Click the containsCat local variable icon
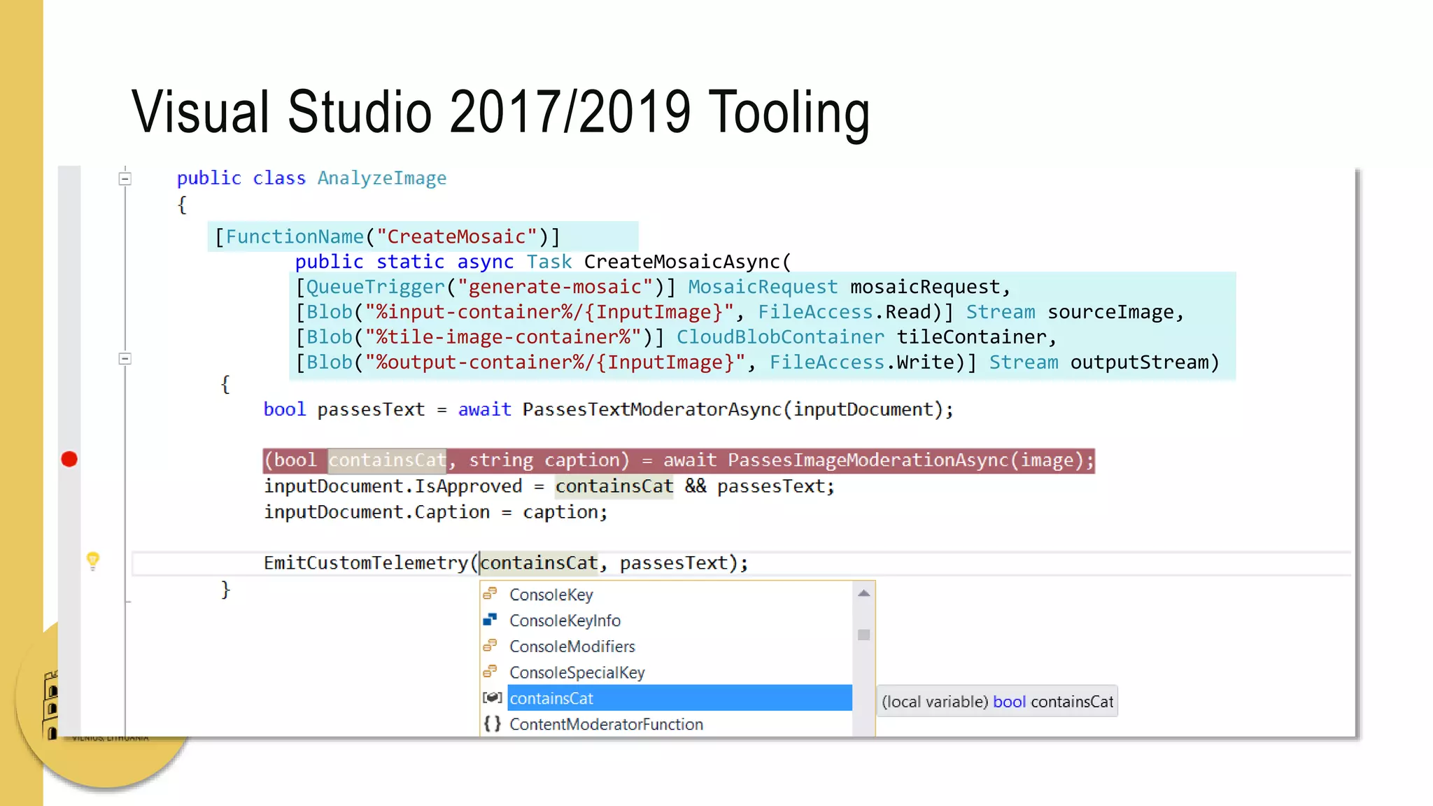Image resolution: width=1433 pixels, height=806 pixels. coord(493,698)
